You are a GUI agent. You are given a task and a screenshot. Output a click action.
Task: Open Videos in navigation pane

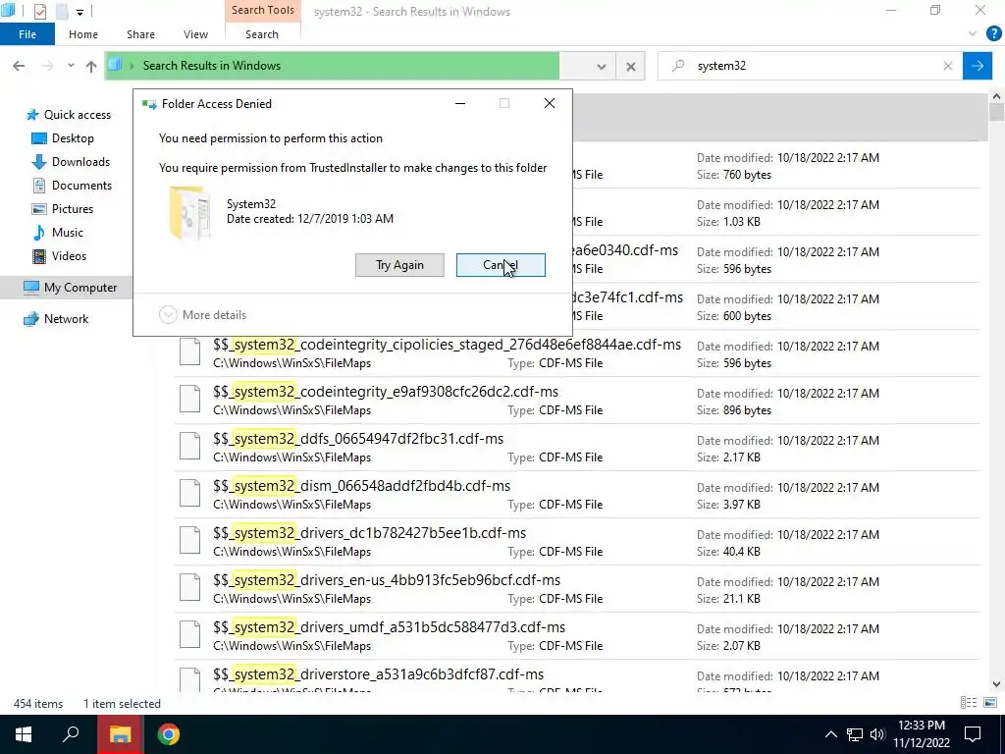click(60, 256)
